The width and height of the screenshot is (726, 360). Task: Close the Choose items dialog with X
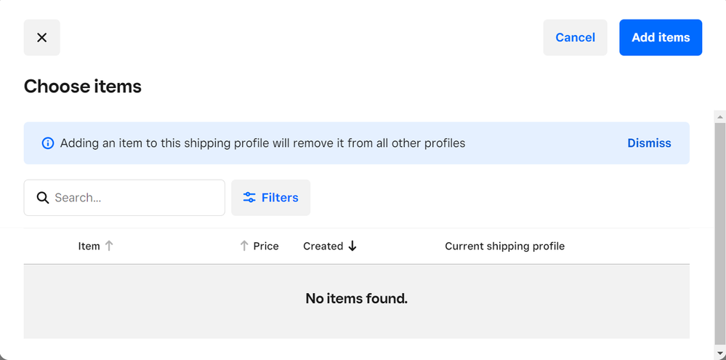click(41, 38)
